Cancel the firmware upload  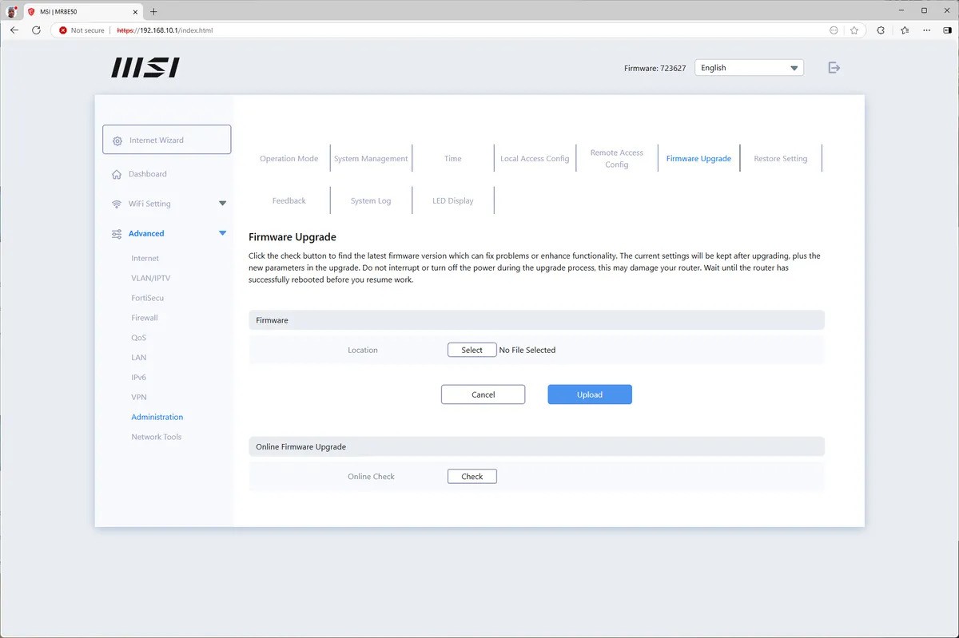(x=483, y=394)
